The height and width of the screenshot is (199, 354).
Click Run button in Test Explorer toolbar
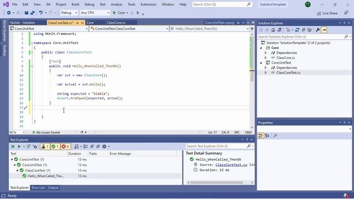click(19, 146)
